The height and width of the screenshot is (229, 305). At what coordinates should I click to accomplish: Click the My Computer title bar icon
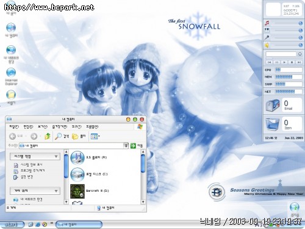[9, 119]
